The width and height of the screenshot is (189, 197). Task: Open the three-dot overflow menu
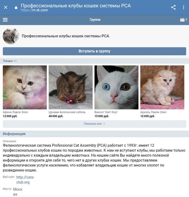(x=183, y=8)
